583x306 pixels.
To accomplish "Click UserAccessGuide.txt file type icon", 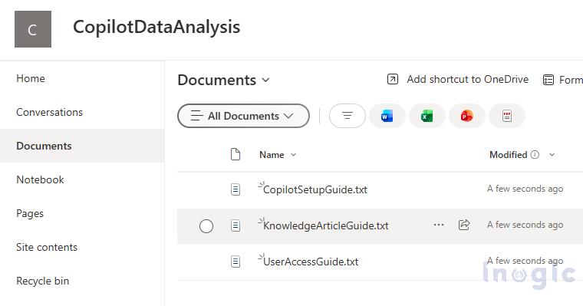I will point(236,262).
